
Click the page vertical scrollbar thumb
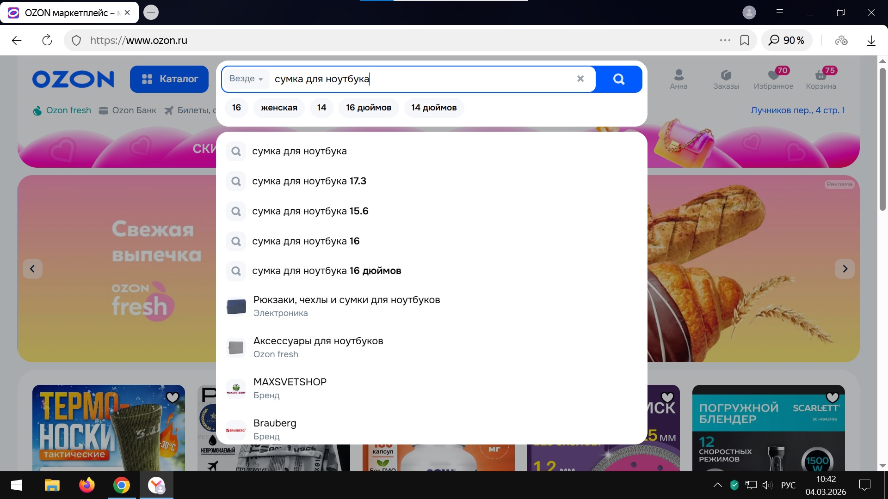(x=882, y=139)
